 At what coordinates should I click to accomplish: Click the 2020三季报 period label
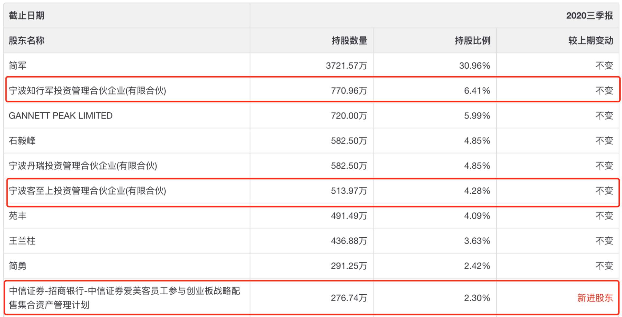coord(589,16)
